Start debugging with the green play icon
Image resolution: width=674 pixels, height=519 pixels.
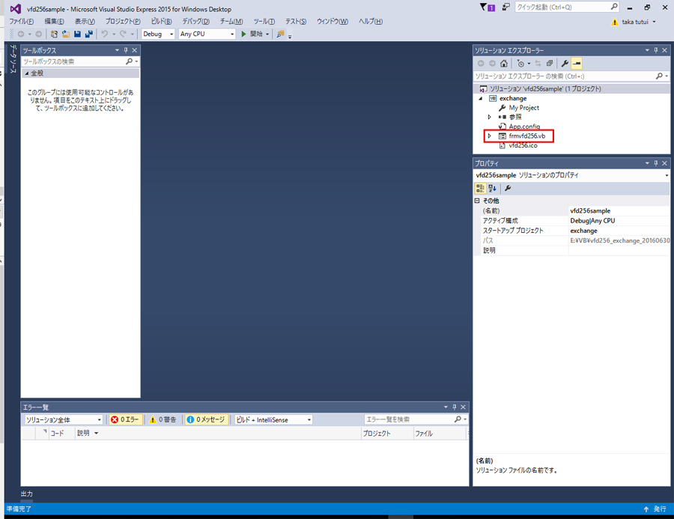(x=243, y=34)
